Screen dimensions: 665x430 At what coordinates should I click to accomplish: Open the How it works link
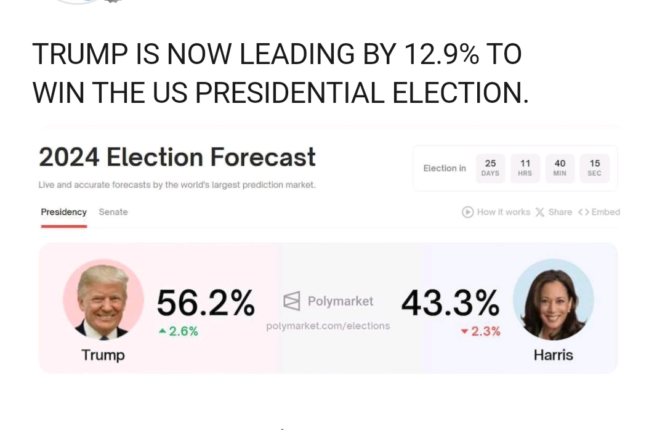503,212
